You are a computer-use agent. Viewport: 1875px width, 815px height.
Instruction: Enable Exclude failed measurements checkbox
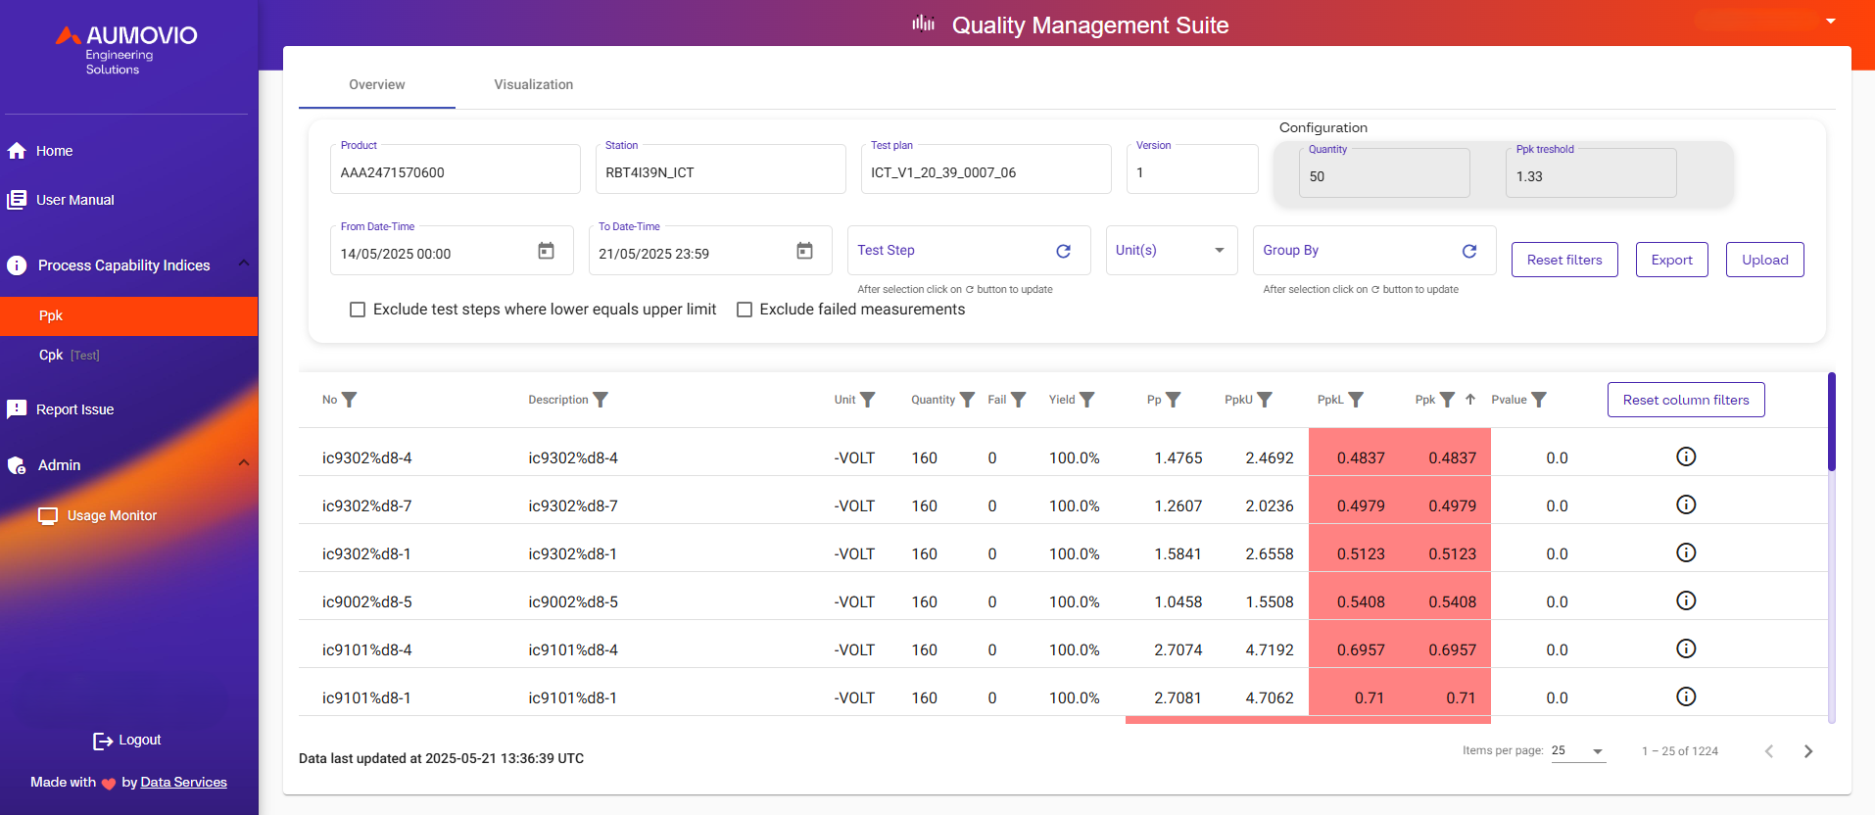[x=745, y=310]
